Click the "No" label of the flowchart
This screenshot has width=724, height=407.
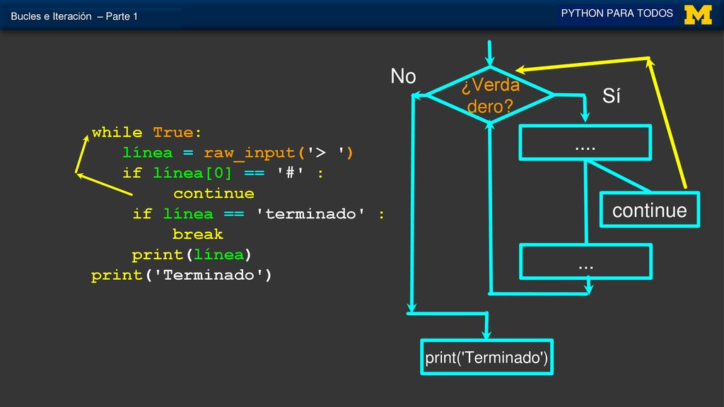(x=403, y=76)
